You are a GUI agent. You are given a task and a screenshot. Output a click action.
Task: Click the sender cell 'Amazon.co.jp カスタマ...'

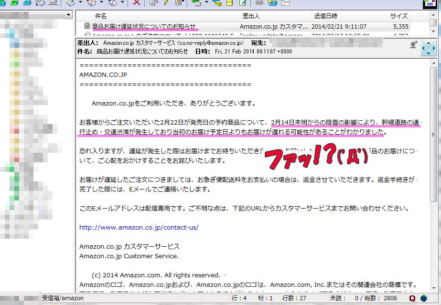[x=274, y=26]
